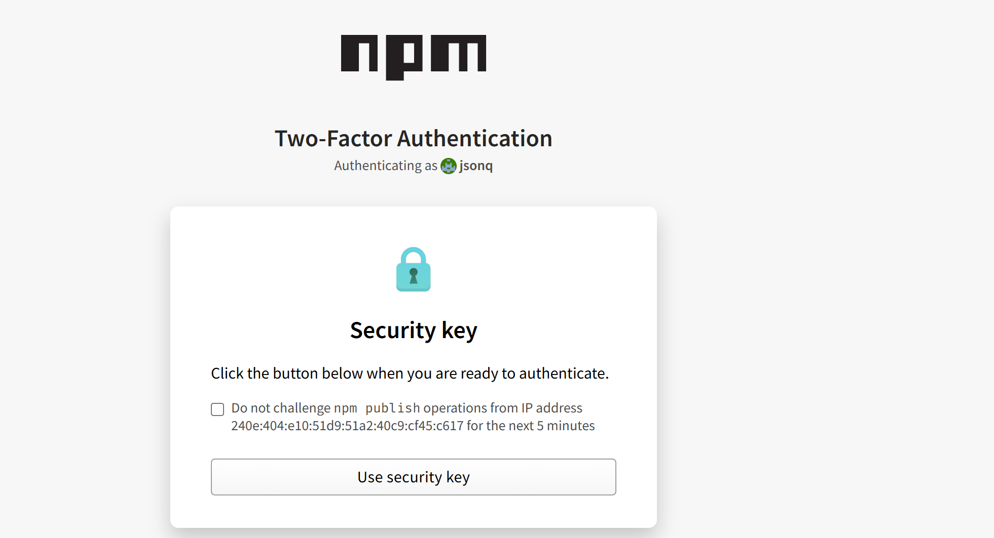The height and width of the screenshot is (538, 994).
Task: Click the monospace "publish" code text
Action: click(x=392, y=408)
